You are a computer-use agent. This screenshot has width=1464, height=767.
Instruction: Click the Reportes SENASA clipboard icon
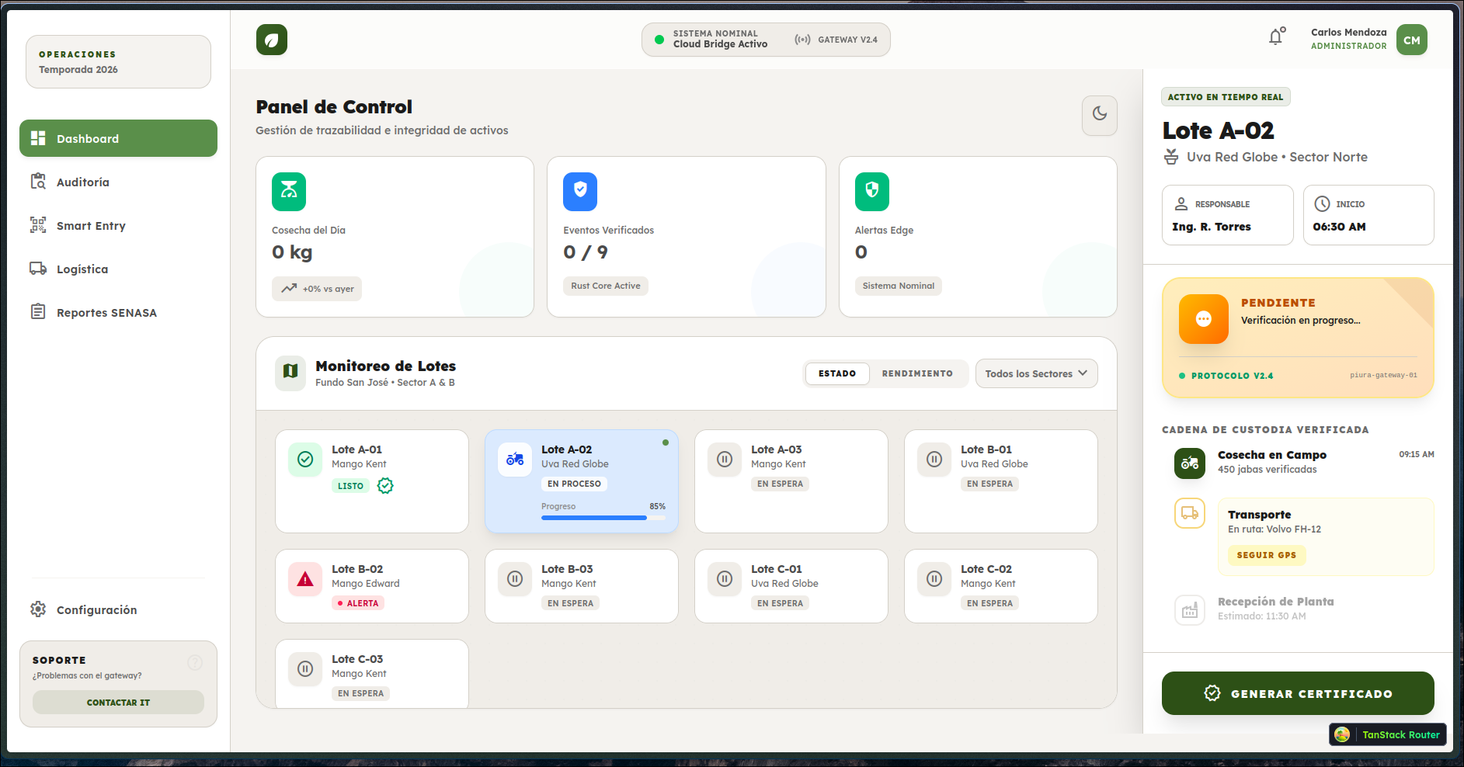[38, 312]
